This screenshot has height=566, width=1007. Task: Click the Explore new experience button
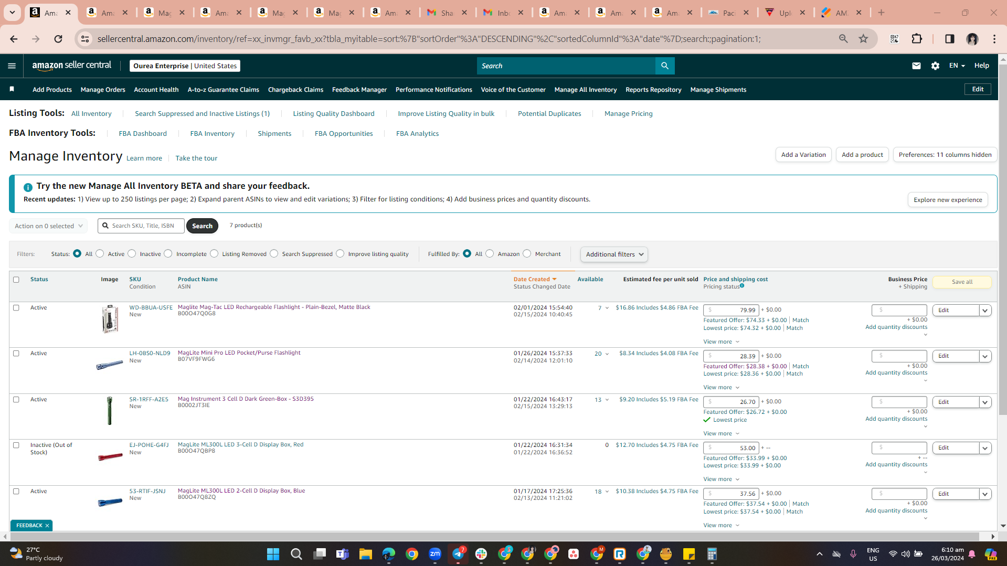tap(948, 200)
